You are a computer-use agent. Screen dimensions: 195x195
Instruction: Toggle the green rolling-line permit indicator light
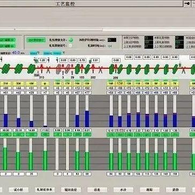point(71,40)
